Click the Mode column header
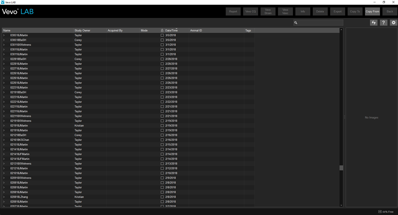Image resolution: width=398 pixels, height=215 pixels. coord(149,30)
